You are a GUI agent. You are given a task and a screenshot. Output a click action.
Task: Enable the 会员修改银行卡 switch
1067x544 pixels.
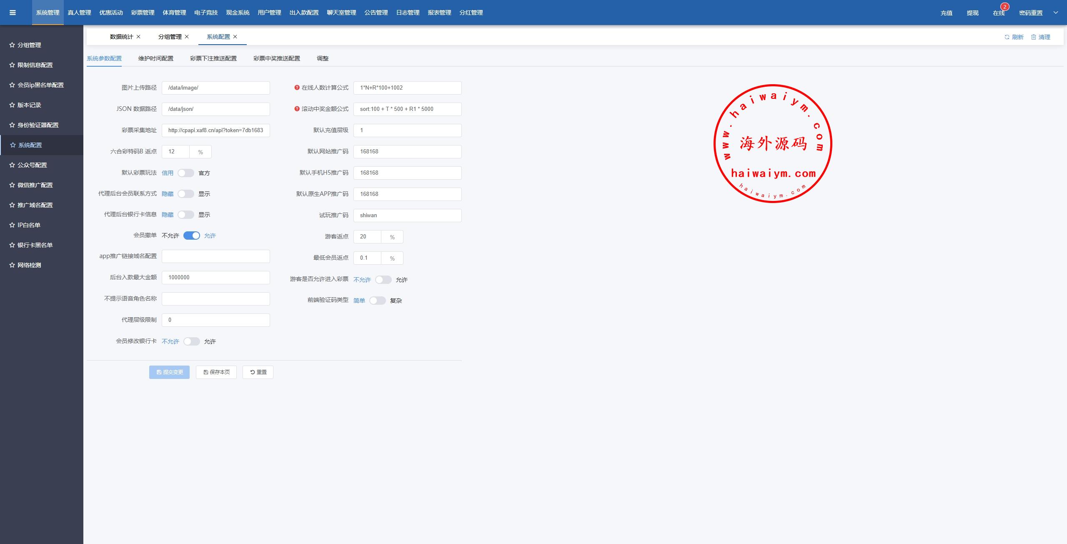pyautogui.click(x=192, y=341)
